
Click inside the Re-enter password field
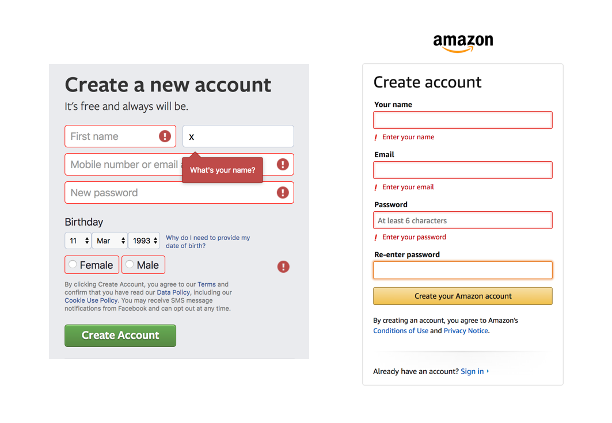point(462,269)
